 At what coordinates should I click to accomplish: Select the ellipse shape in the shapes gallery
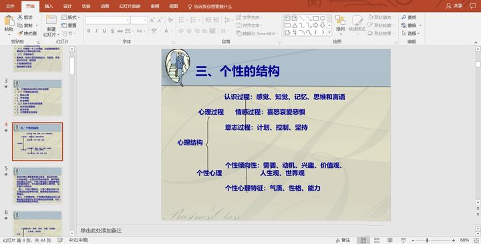[x=323, y=18]
